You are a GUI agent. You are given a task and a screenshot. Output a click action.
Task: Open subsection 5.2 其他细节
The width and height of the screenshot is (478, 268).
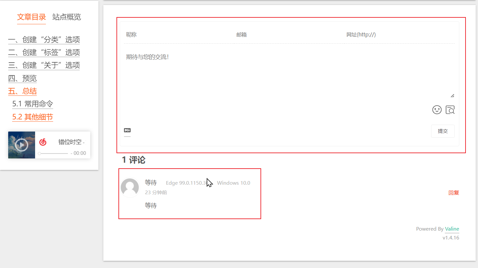[x=32, y=117]
